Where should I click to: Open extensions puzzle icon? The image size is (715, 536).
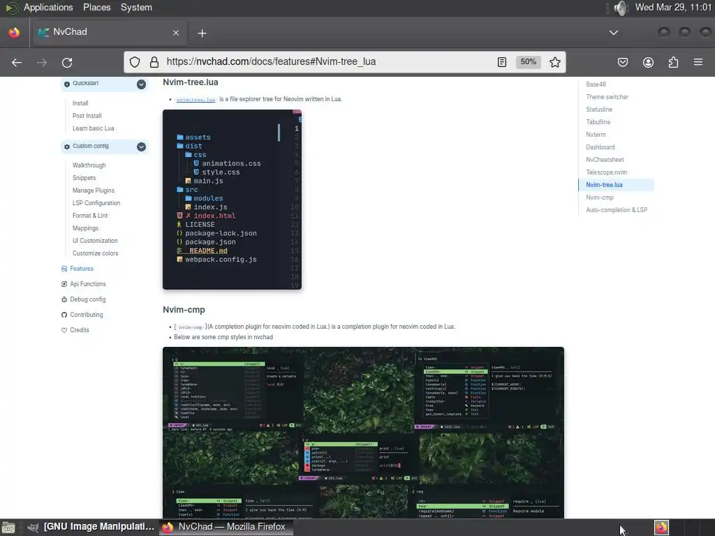click(673, 62)
